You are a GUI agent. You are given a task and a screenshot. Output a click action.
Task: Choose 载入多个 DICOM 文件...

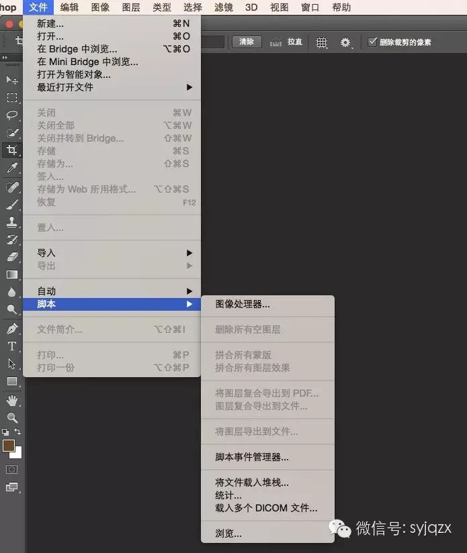click(x=267, y=508)
